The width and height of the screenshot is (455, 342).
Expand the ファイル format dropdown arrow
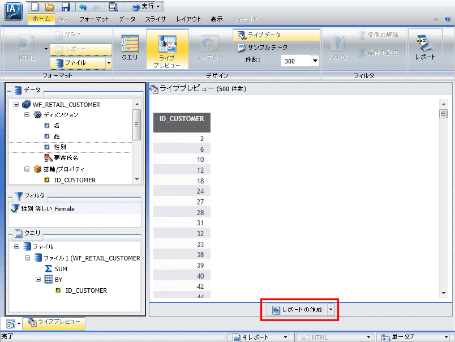(109, 63)
